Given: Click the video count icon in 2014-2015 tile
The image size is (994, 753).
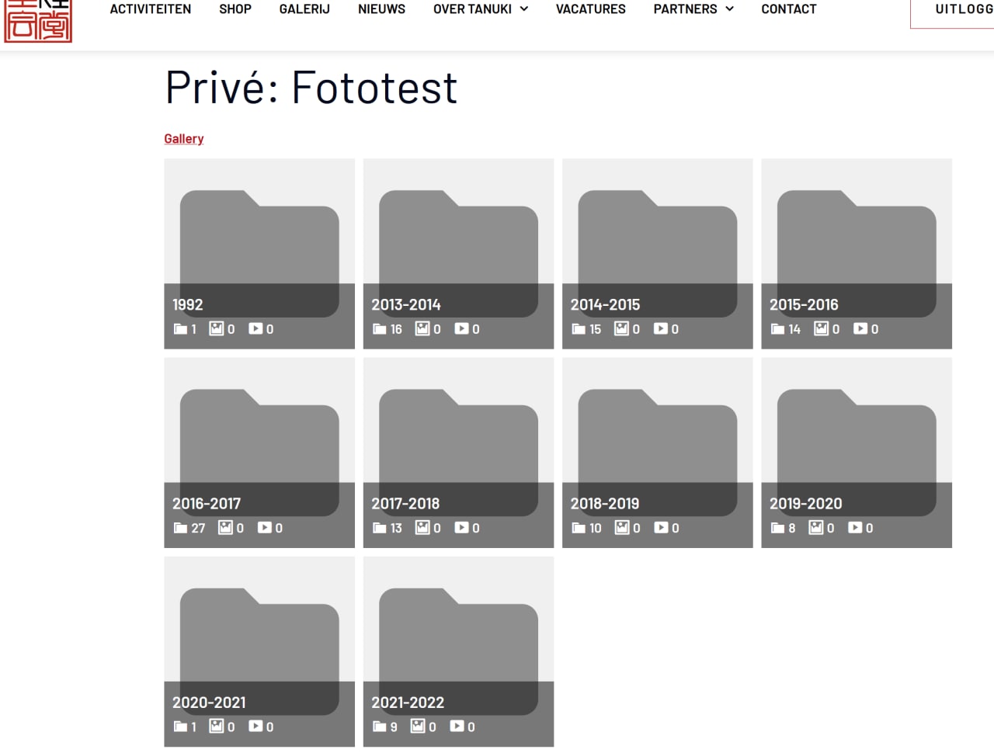Looking at the screenshot, I should (660, 329).
